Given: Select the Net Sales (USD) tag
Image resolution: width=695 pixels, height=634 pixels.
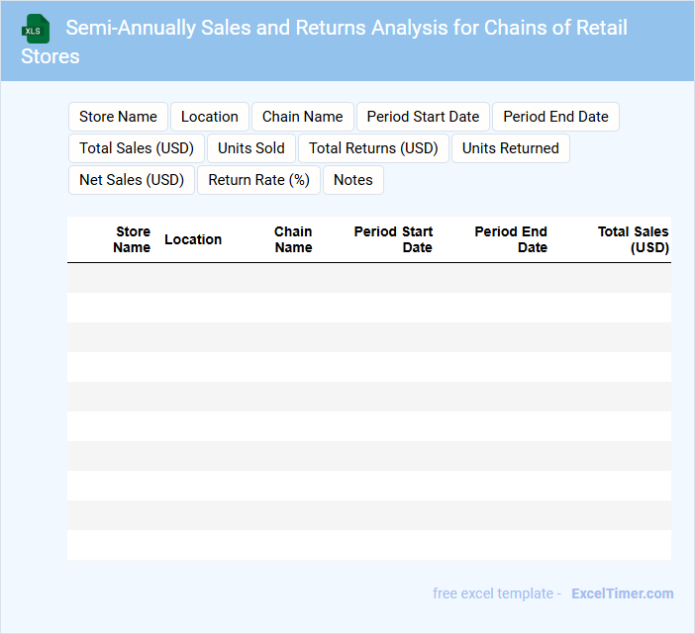Looking at the screenshot, I should point(132,180).
